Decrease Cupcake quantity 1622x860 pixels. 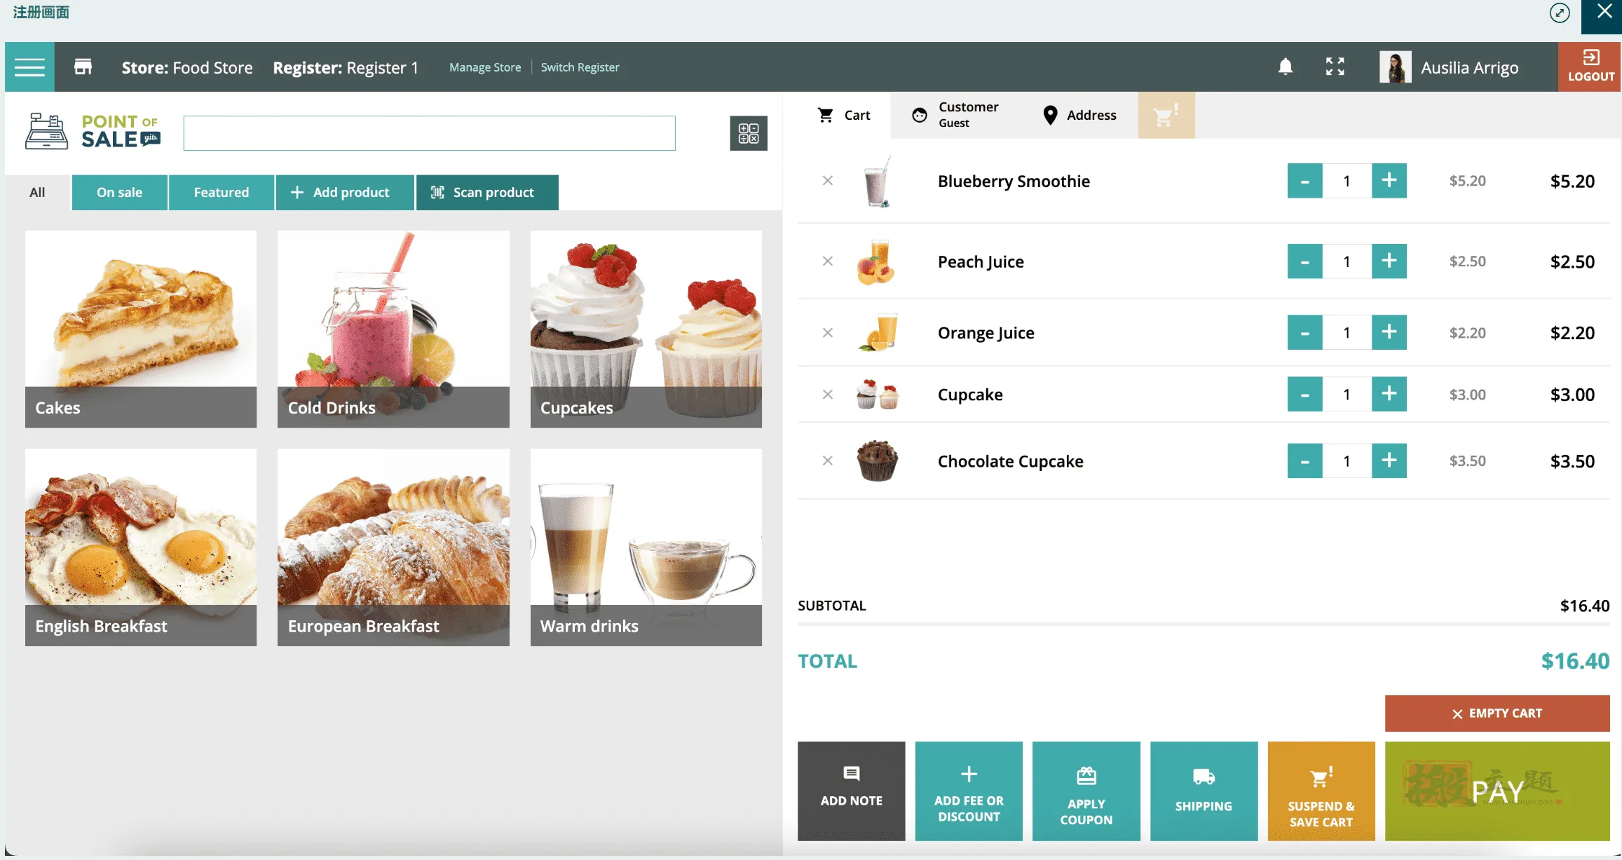pos(1304,394)
